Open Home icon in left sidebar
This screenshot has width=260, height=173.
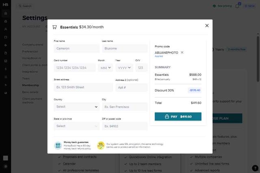tap(6, 13)
